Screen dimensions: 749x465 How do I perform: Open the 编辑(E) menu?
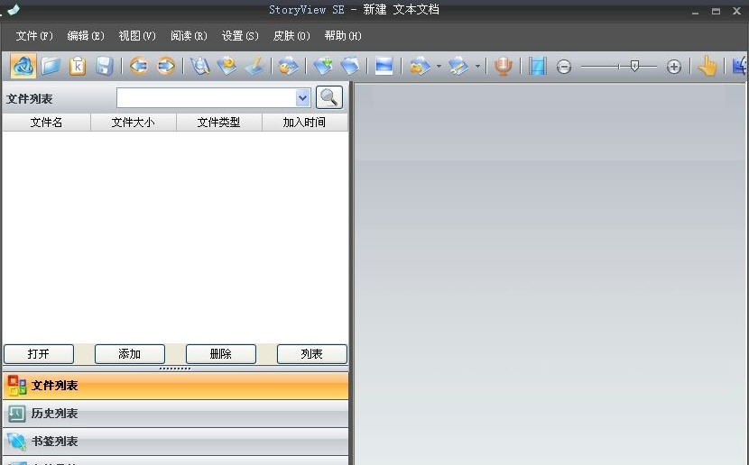(86, 36)
